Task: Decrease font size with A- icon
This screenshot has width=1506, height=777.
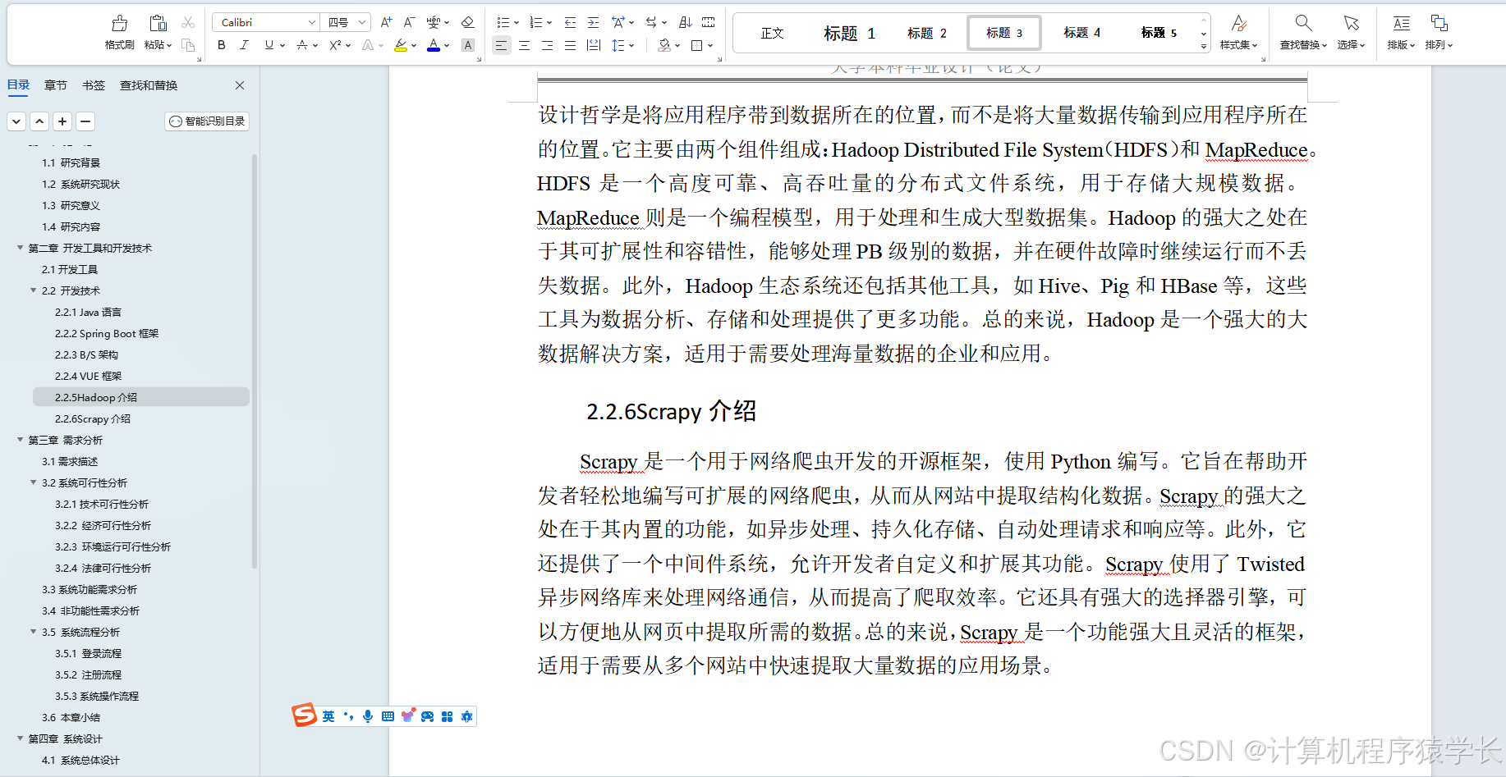Action: 409,22
